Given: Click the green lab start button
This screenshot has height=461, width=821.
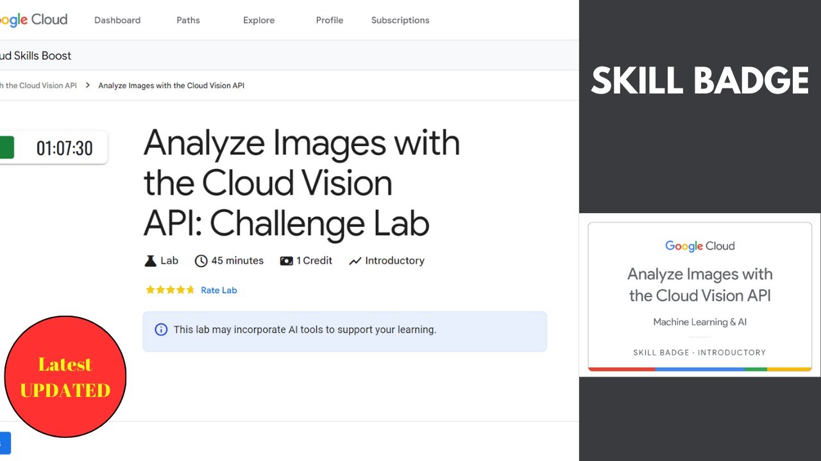Looking at the screenshot, I should click(6, 147).
